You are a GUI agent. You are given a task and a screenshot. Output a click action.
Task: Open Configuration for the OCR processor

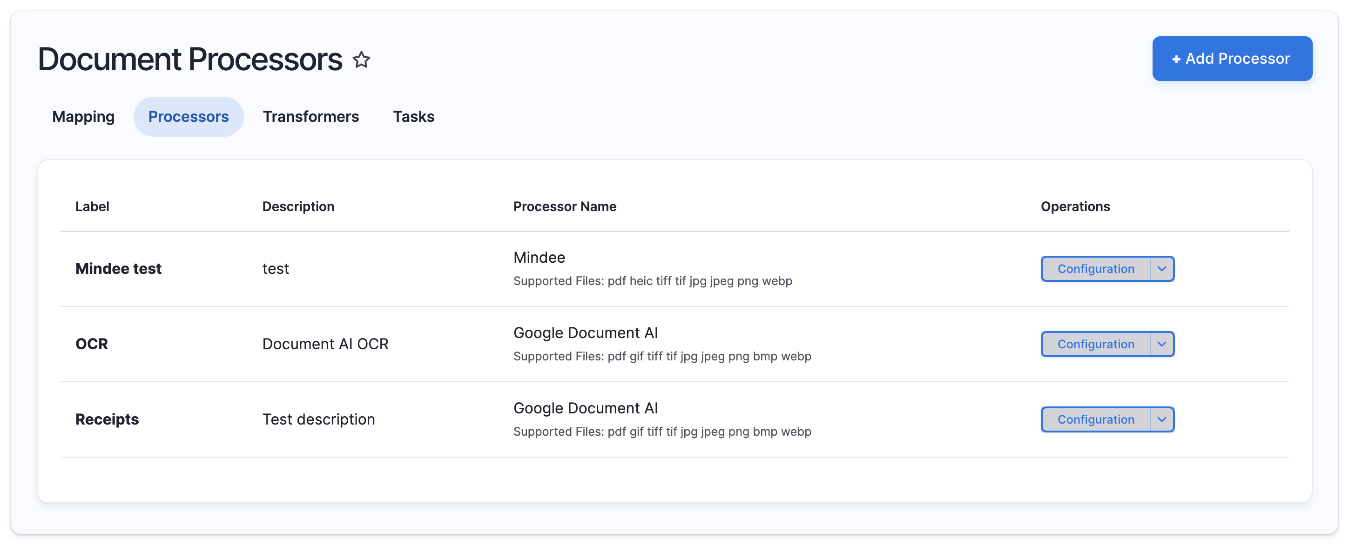pyautogui.click(x=1095, y=344)
